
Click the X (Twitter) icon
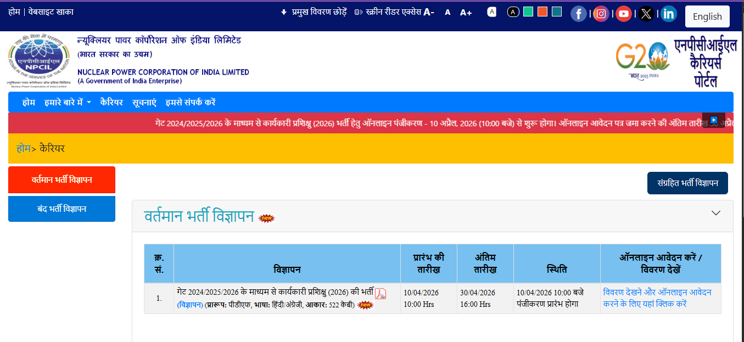click(646, 14)
